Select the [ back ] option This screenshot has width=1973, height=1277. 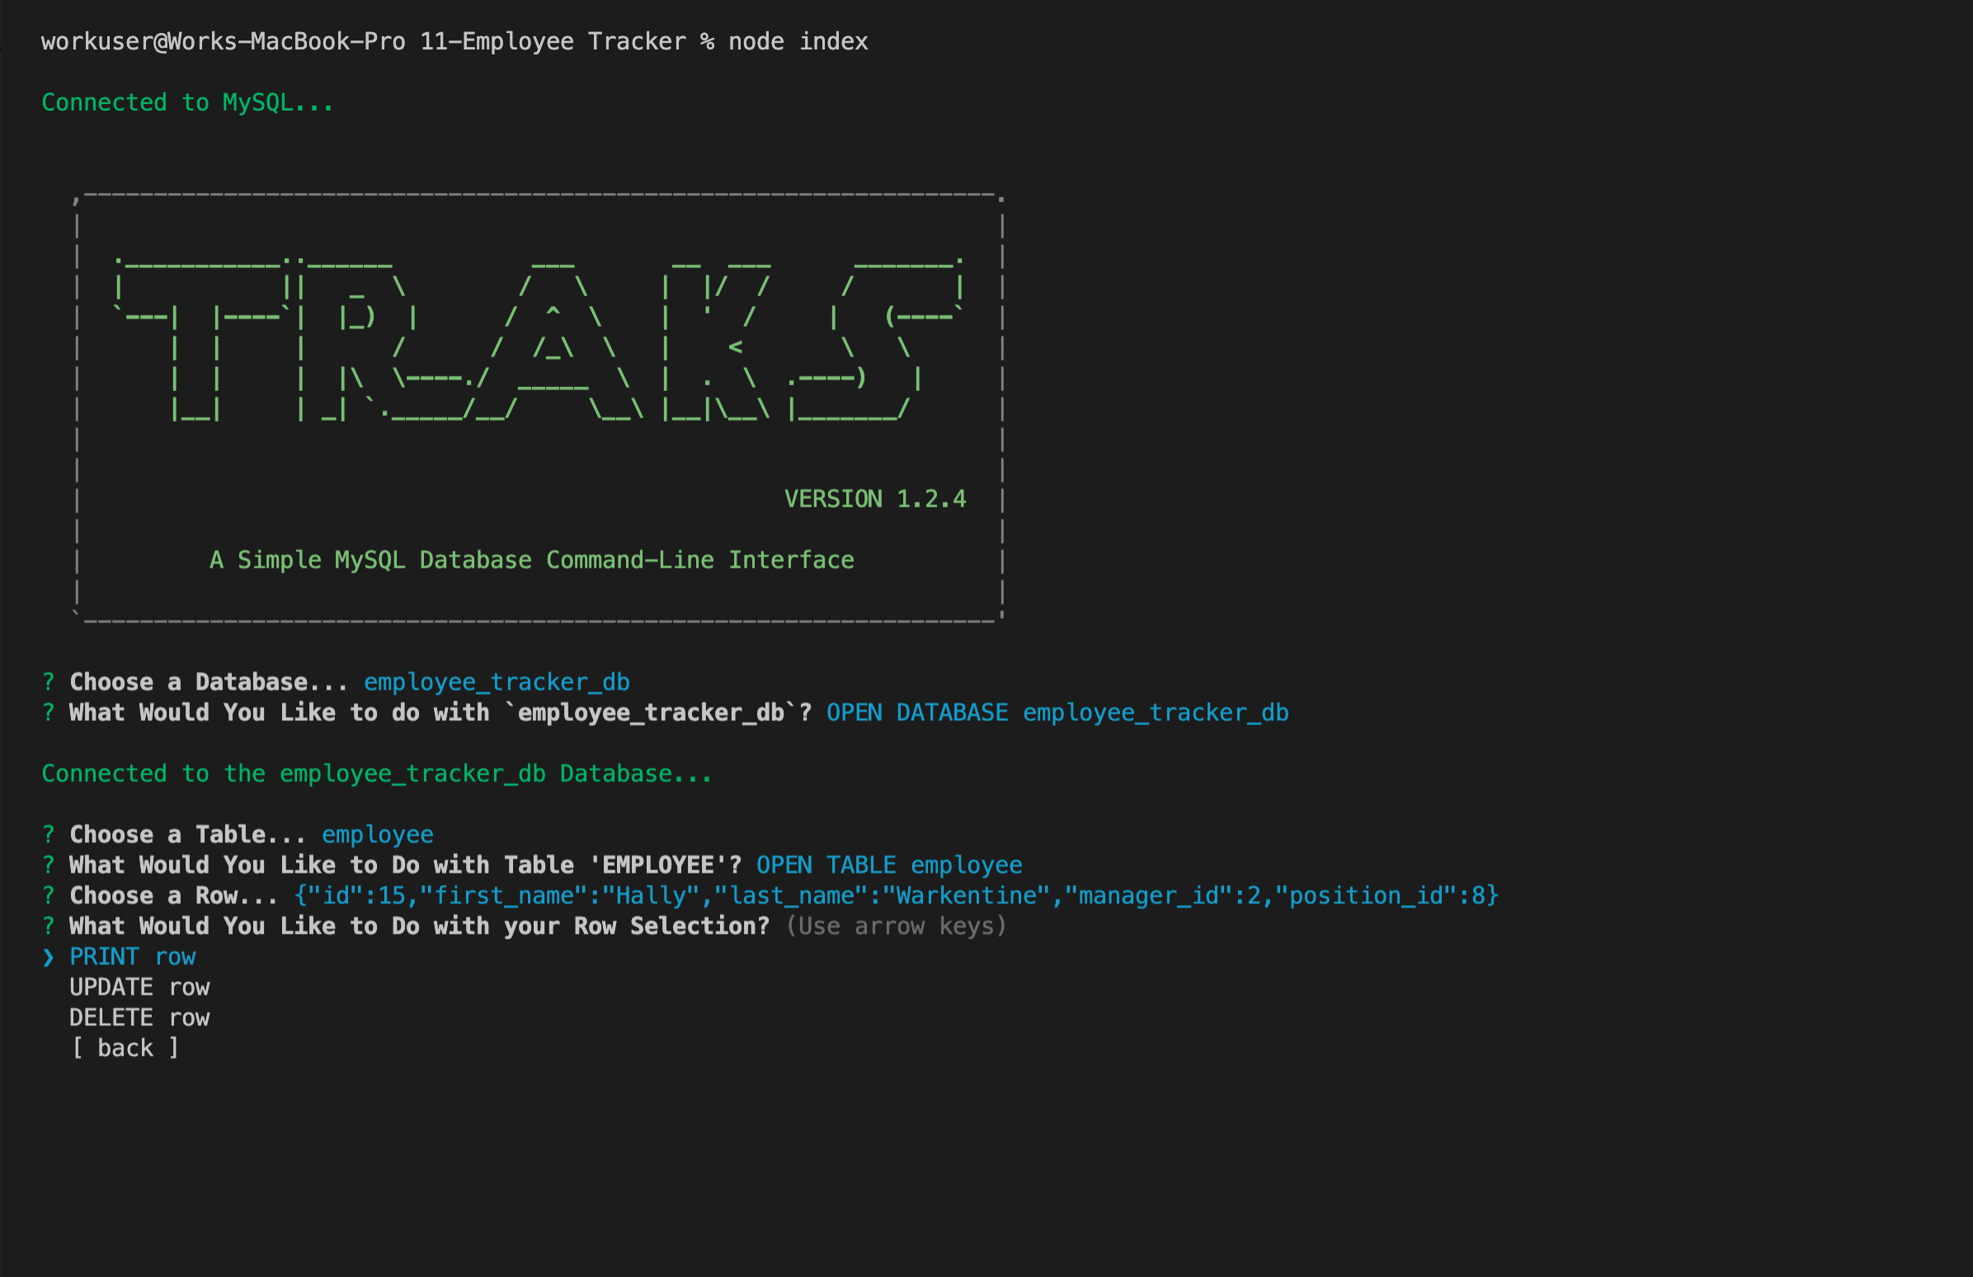coord(125,1049)
